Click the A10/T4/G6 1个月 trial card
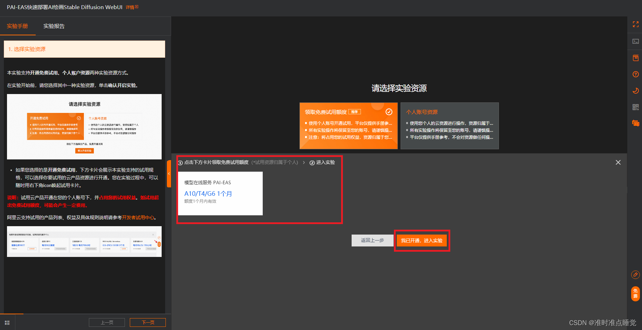Viewport: 642px width, 330px height. click(x=220, y=193)
